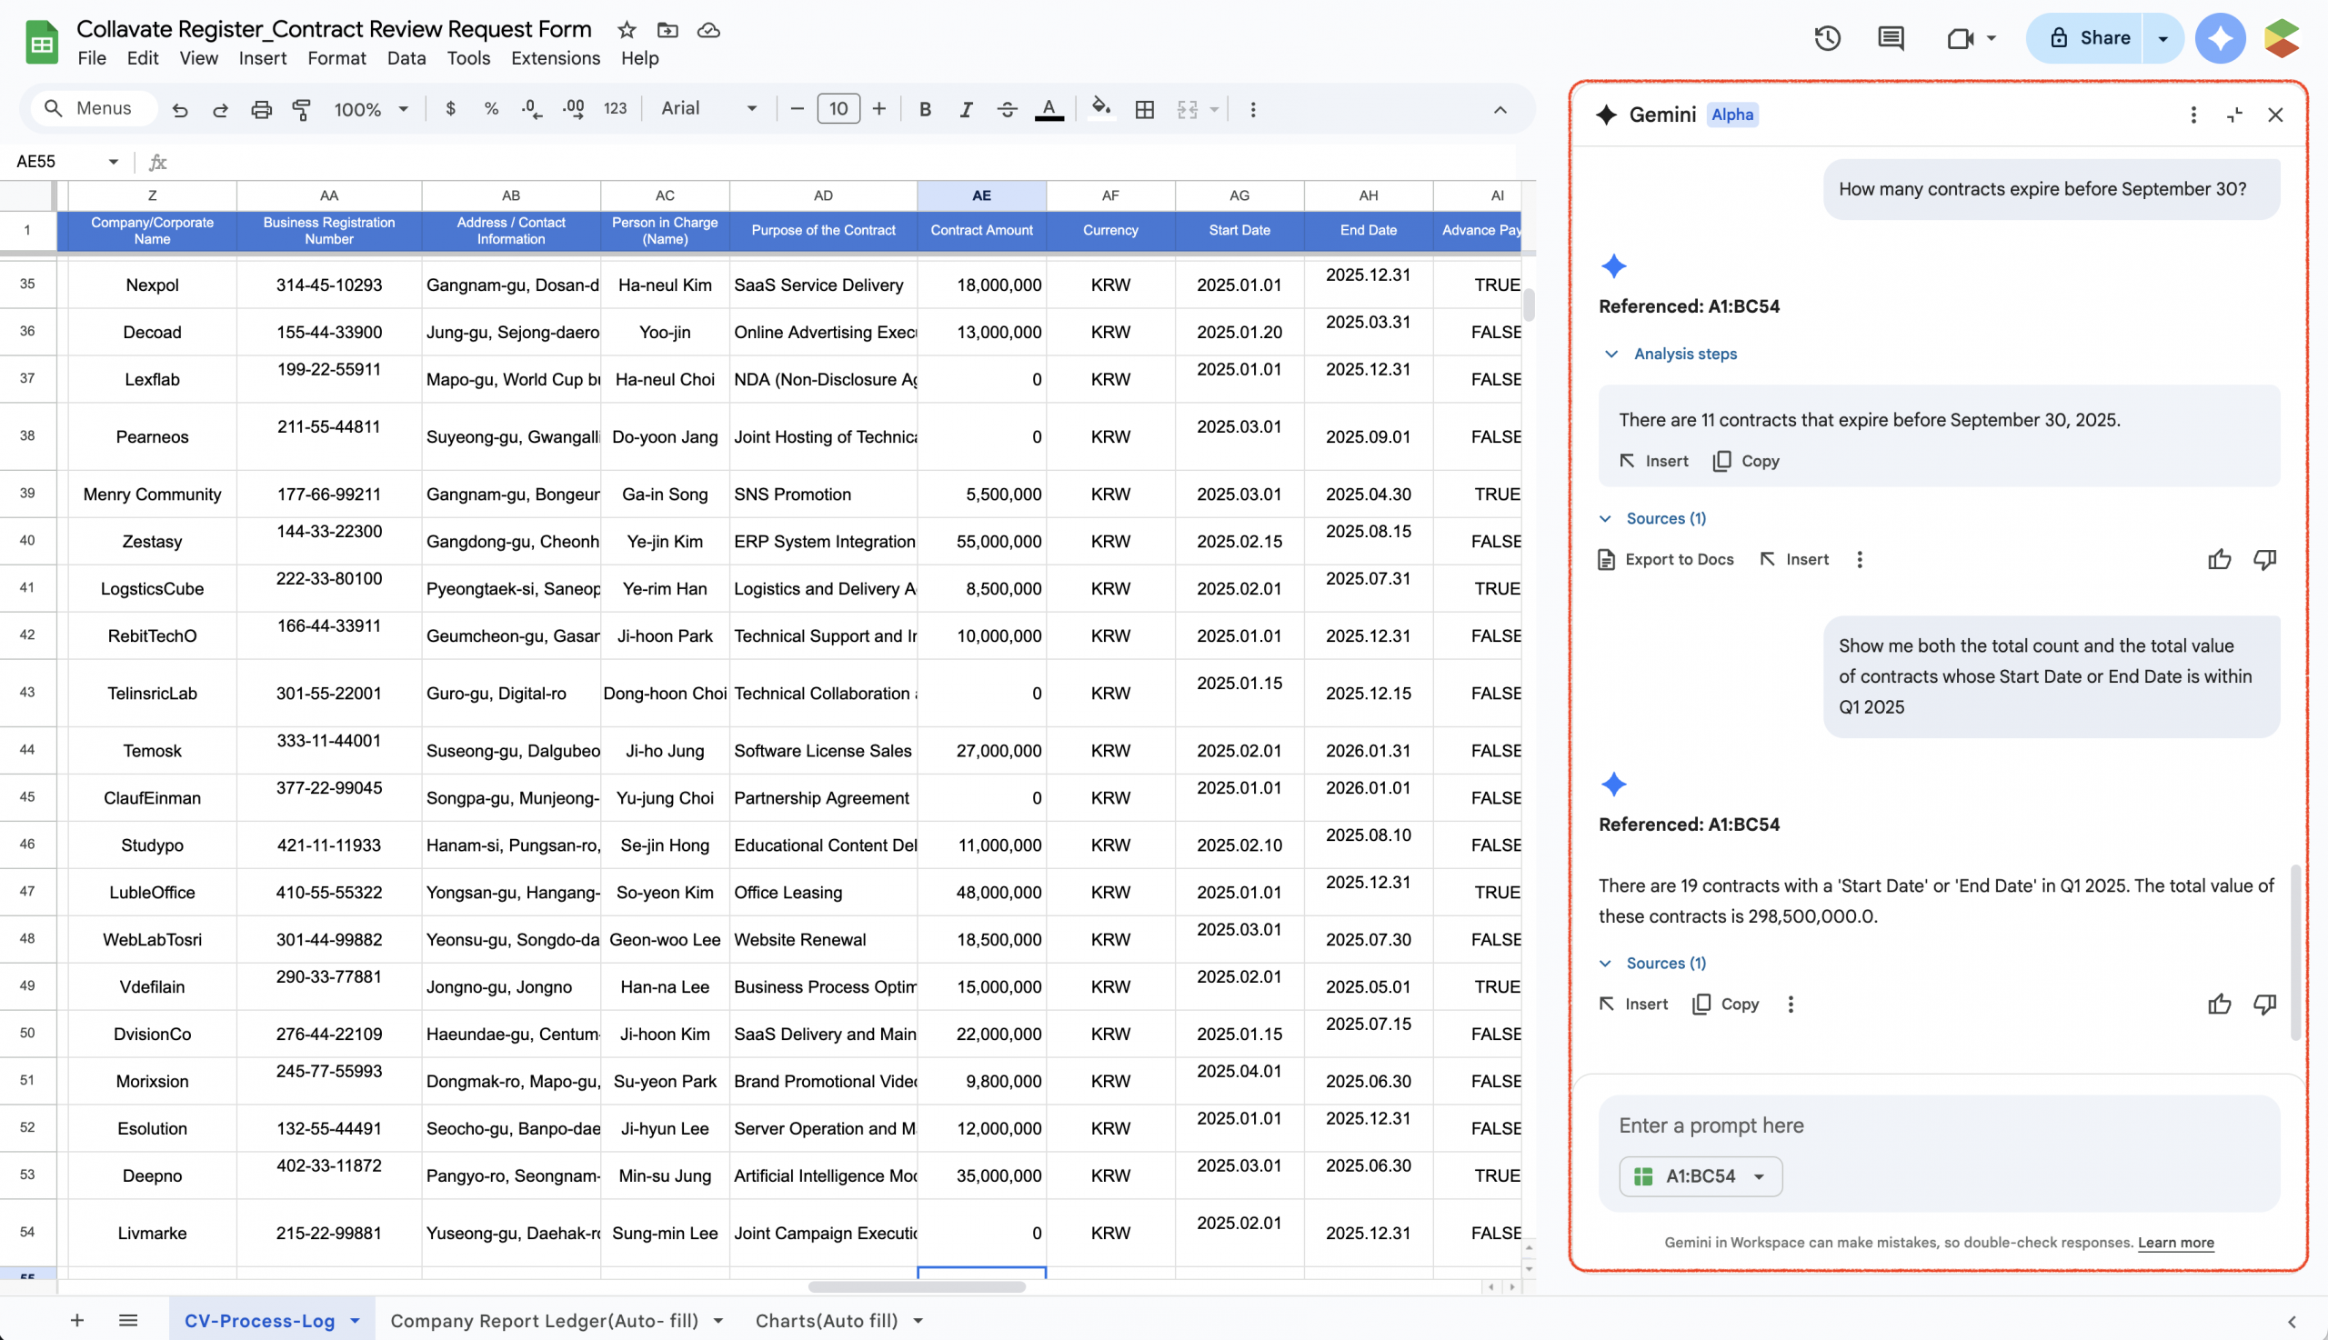Click thumbs up on latest Gemini response
2328x1340 pixels.
pos(2219,1004)
